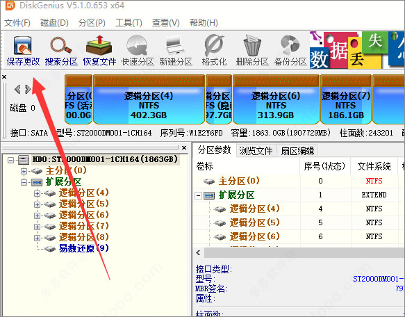The width and height of the screenshot is (405, 317).
Task: Click the 格式化 format icon
Action: pos(214,45)
